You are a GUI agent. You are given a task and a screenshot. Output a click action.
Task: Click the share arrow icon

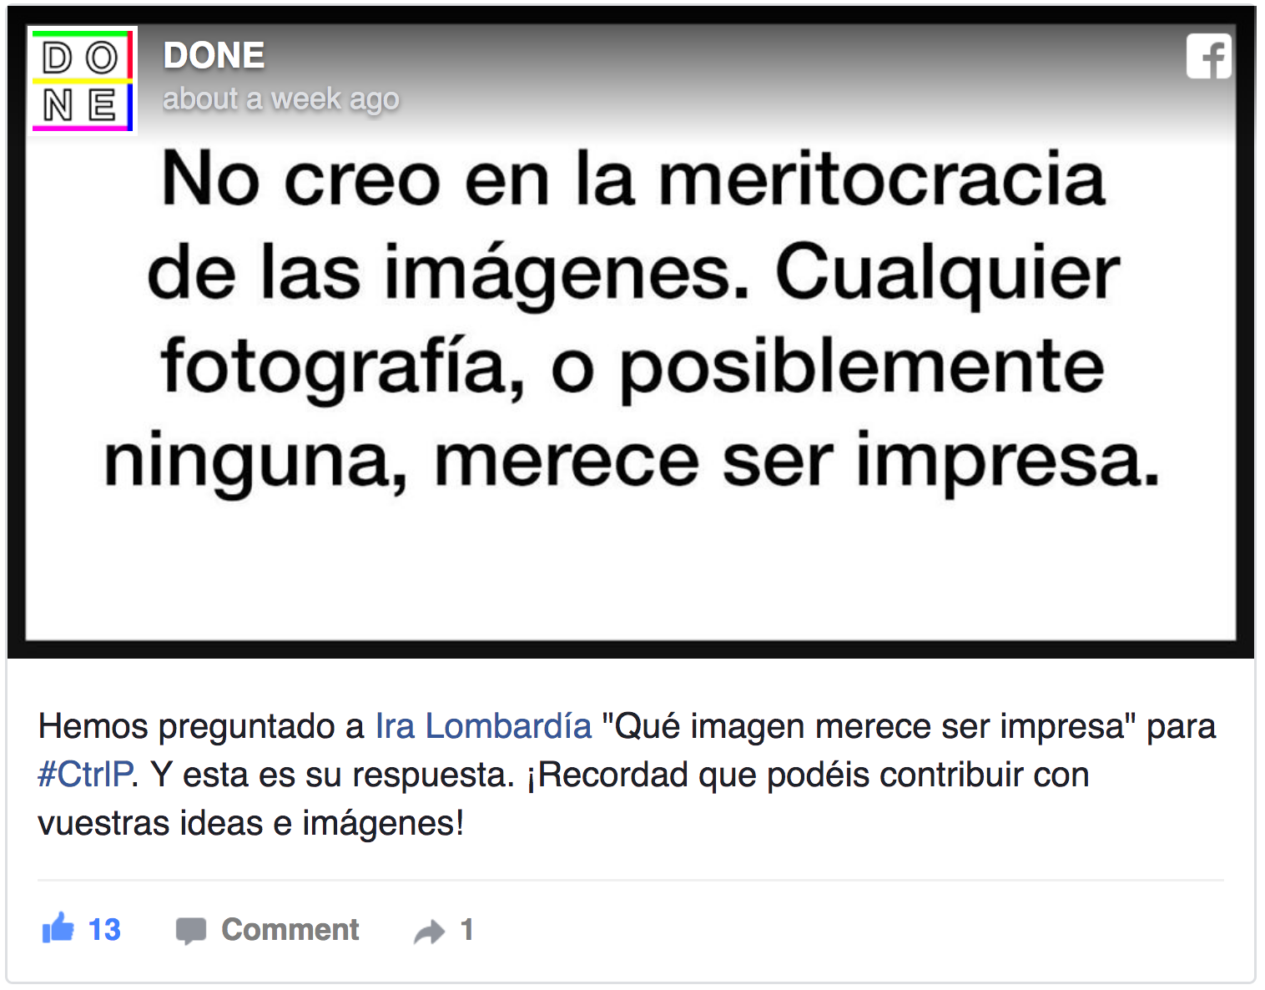click(430, 932)
